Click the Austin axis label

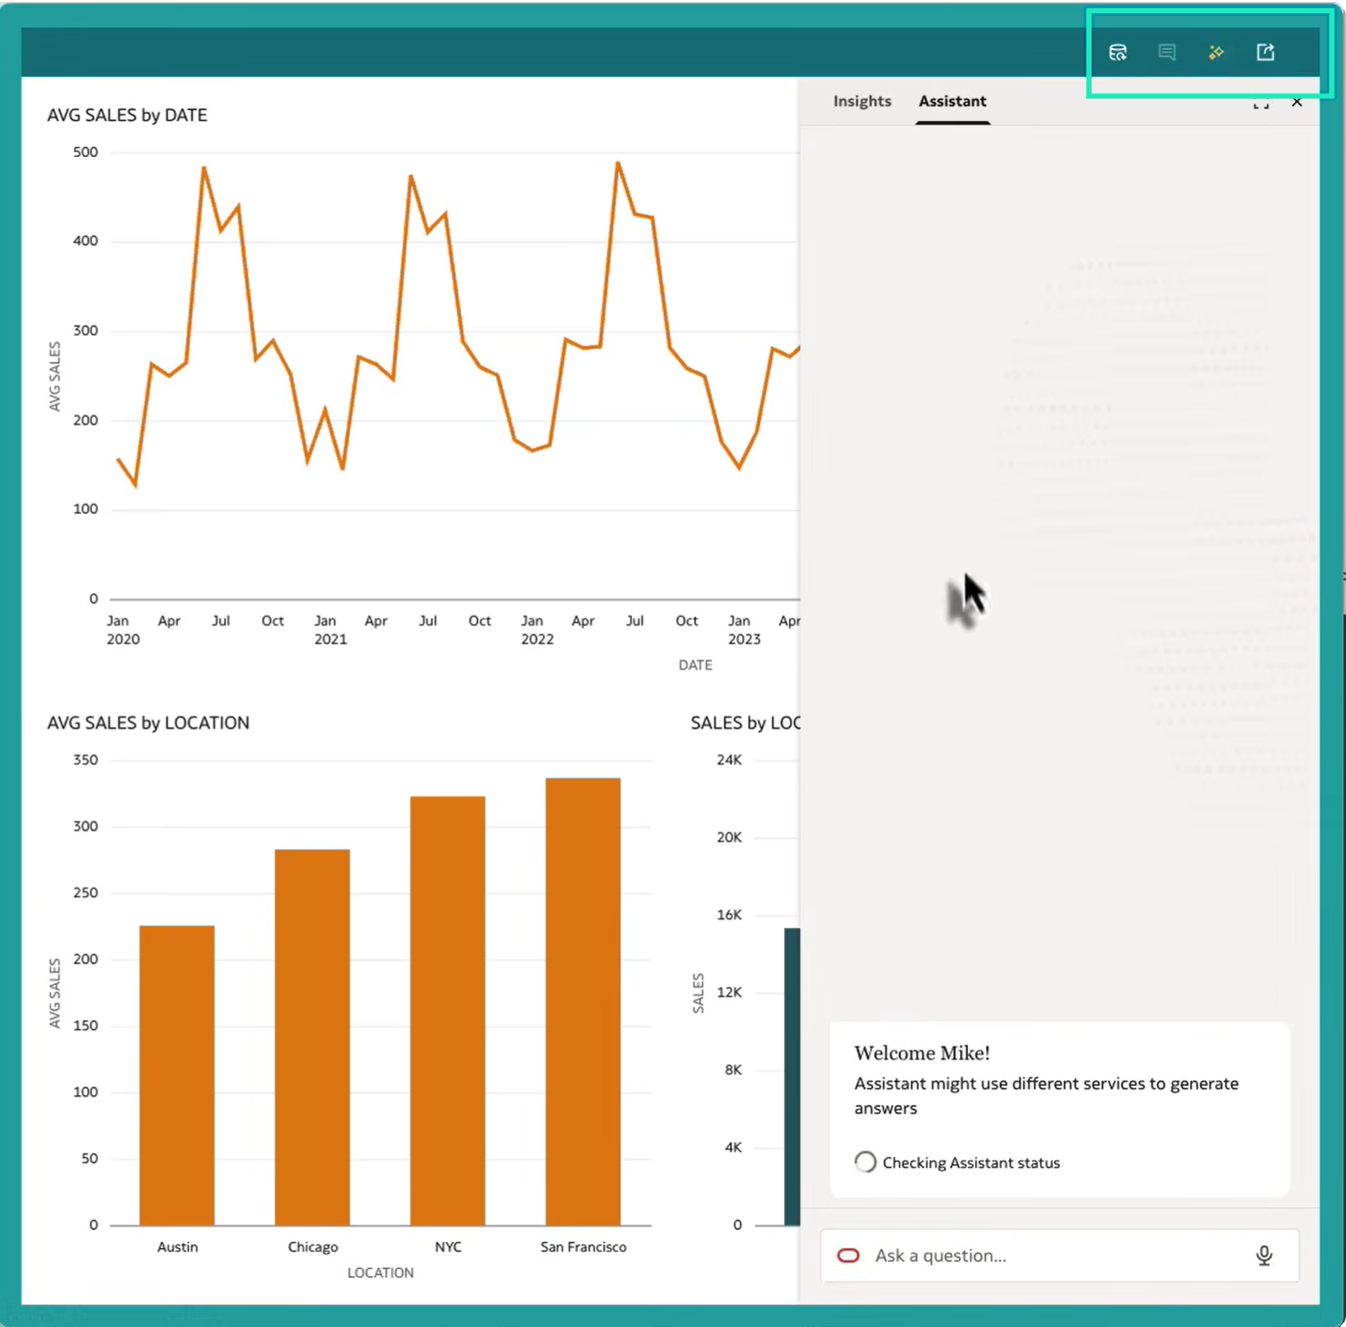pyautogui.click(x=177, y=1246)
